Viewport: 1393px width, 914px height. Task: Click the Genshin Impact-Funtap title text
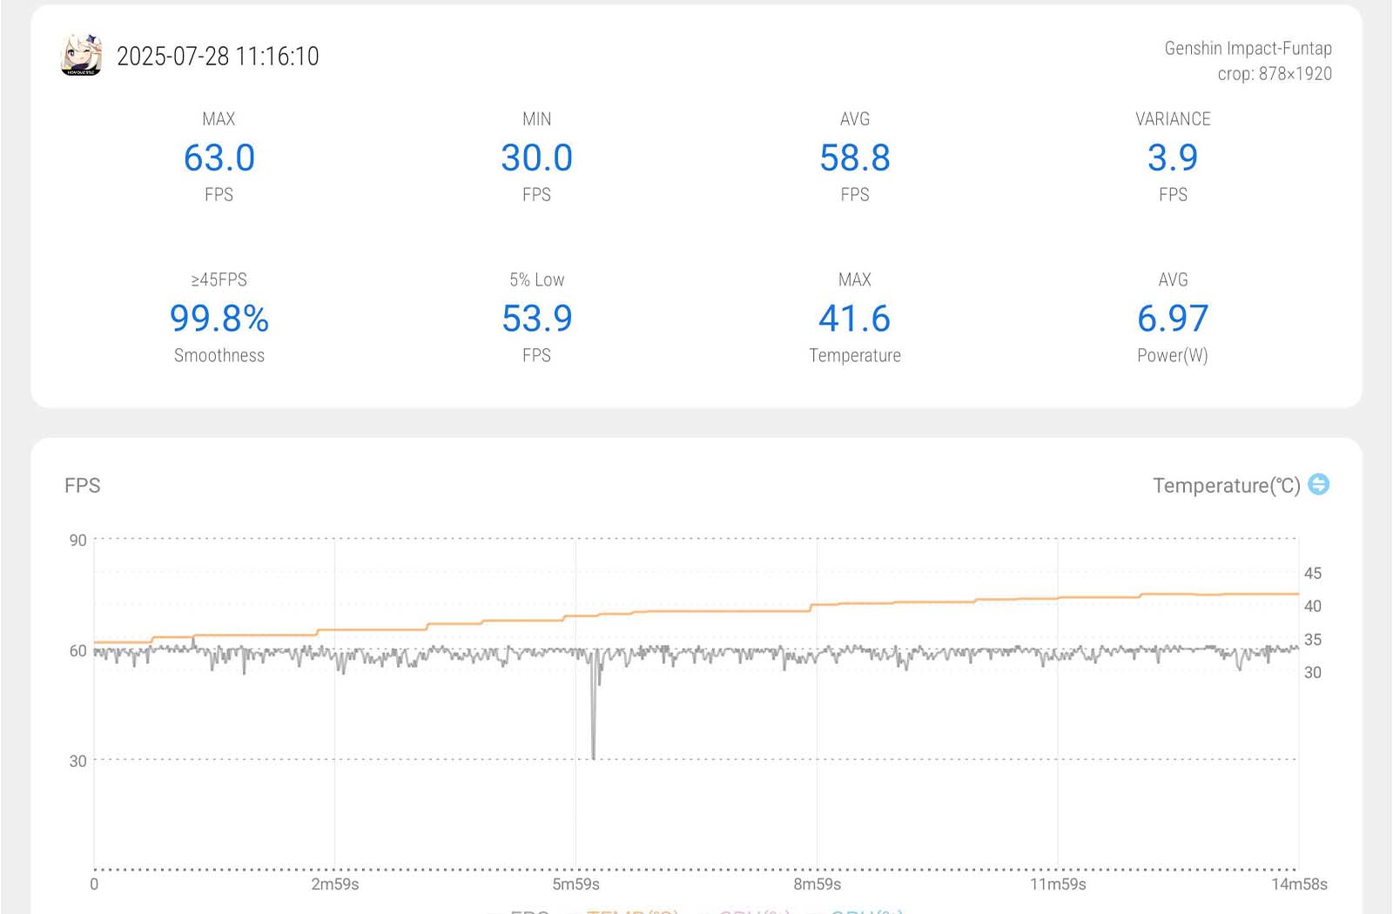(1248, 49)
